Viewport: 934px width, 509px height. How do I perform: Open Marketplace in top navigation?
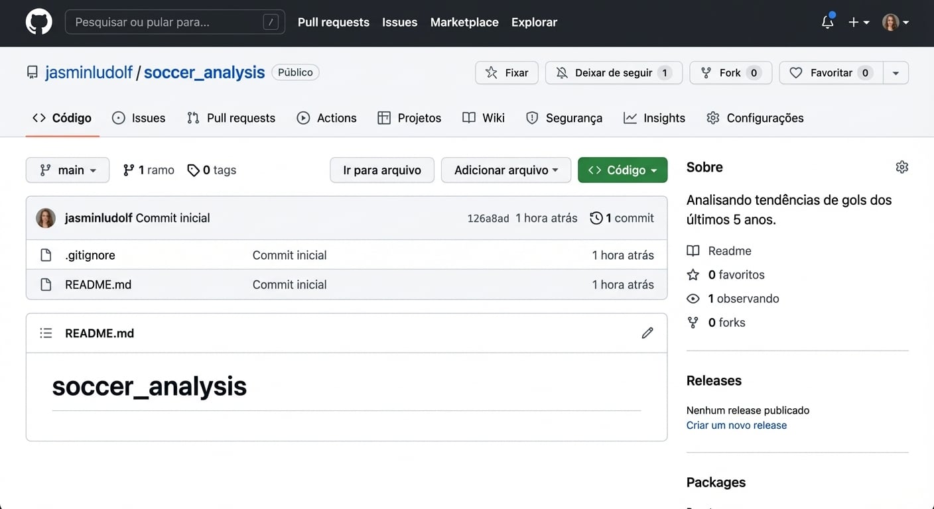(x=464, y=22)
